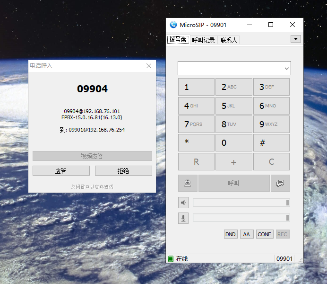327x284 pixels.
Task: Minimize the MicroSIP window
Action: pos(250,25)
